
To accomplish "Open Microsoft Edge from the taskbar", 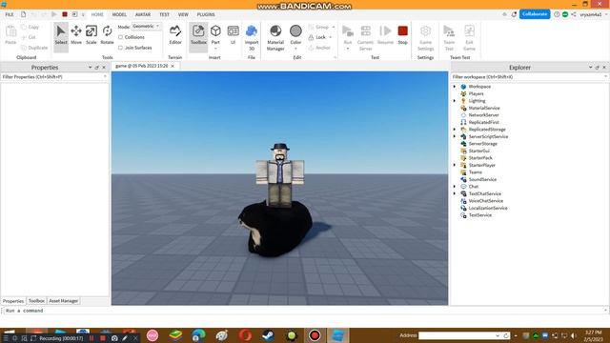I will (x=198, y=335).
